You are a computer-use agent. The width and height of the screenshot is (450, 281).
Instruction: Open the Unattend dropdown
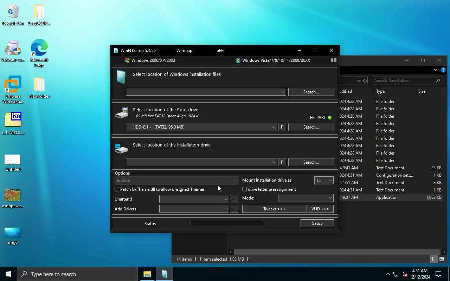[x=194, y=199]
